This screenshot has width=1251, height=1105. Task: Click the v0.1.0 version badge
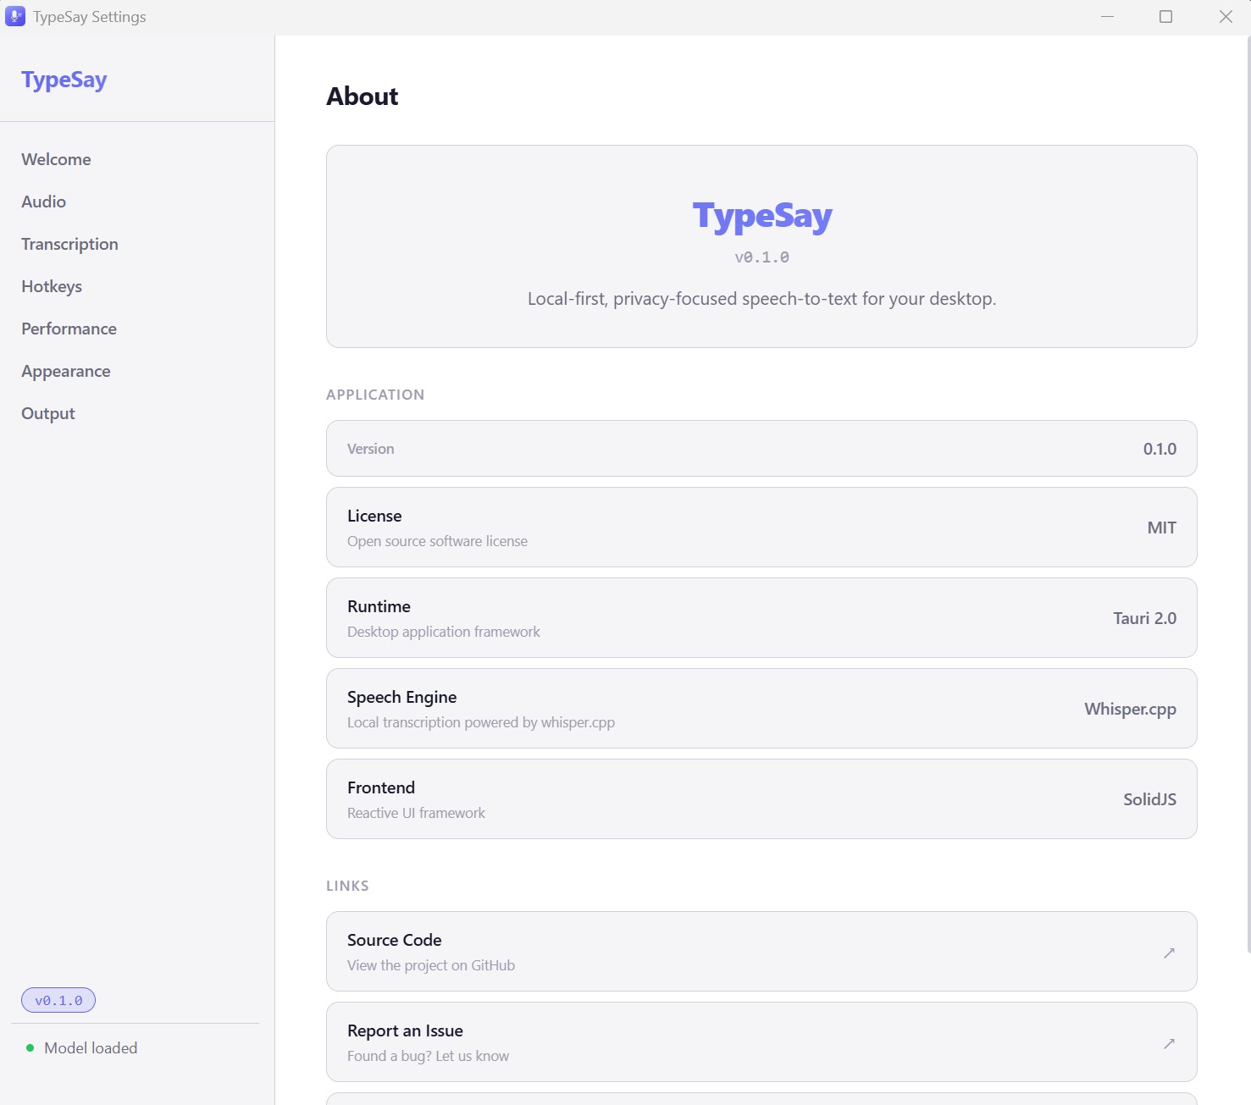(x=58, y=1000)
